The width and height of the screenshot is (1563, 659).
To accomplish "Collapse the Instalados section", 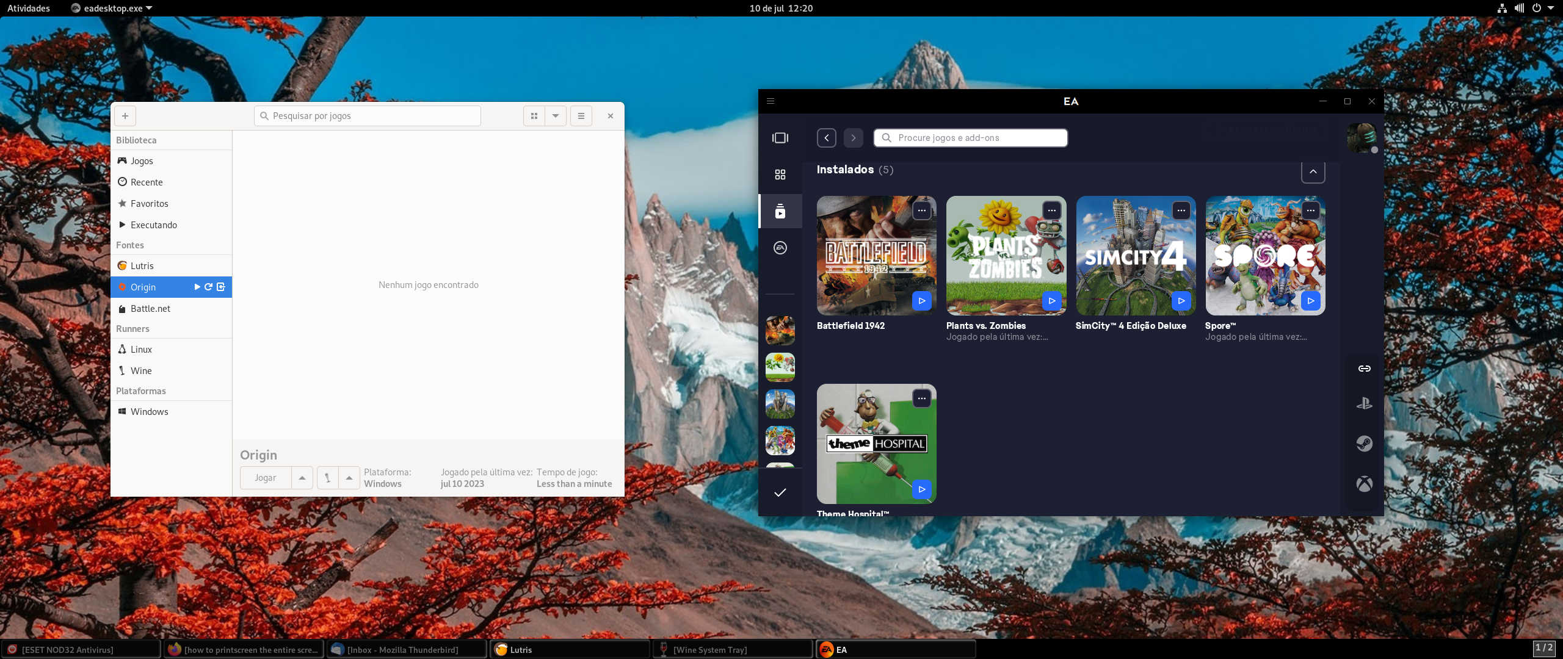I will pos(1313,171).
